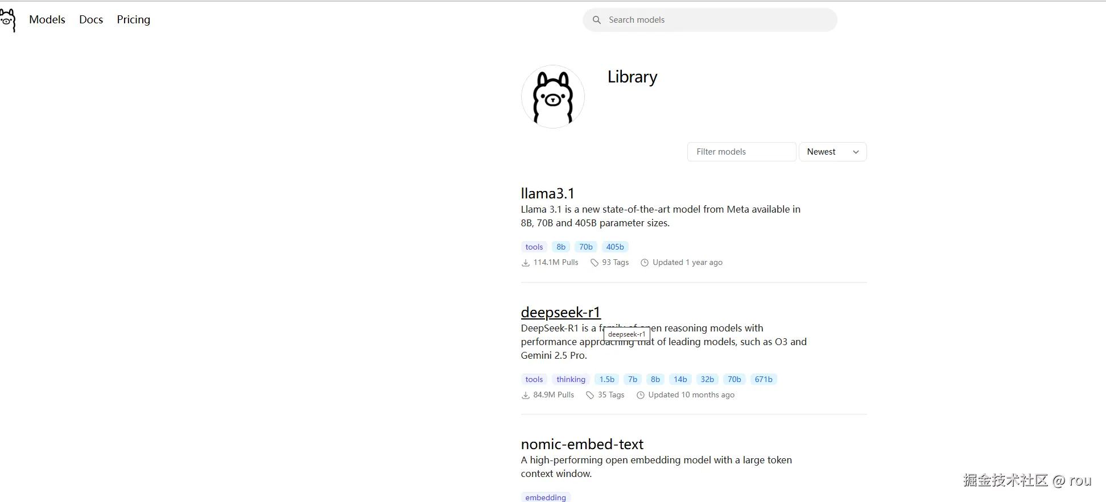
Task: Click the clock icon beside Updated 1 year ago
Action: click(645, 263)
